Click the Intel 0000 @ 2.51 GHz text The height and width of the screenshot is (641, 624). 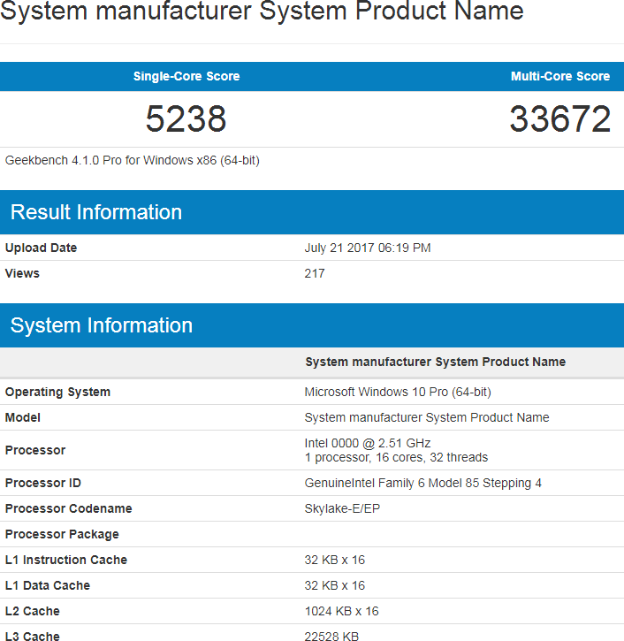(368, 443)
